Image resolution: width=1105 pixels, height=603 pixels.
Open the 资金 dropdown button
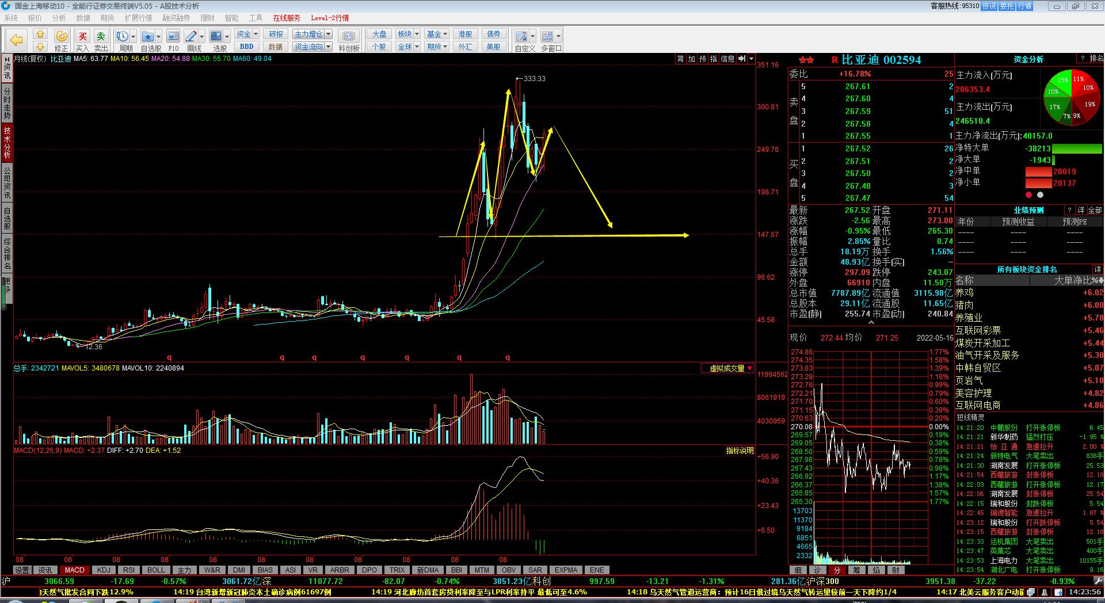click(x=247, y=34)
